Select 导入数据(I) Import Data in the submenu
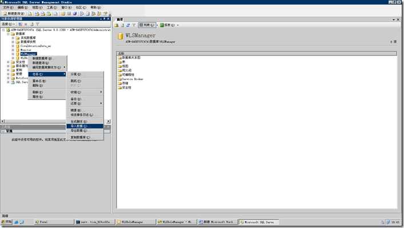 click(x=85, y=126)
